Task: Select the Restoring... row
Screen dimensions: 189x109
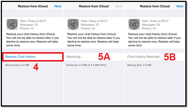Action: (94, 57)
